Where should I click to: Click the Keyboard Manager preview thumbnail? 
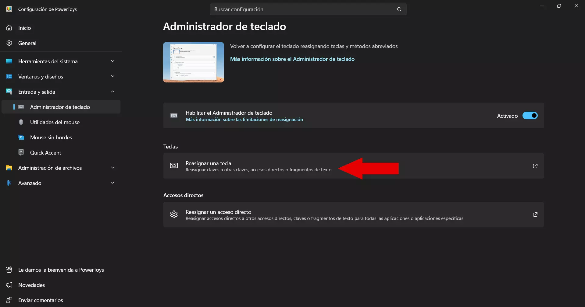(x=194, y=62)
